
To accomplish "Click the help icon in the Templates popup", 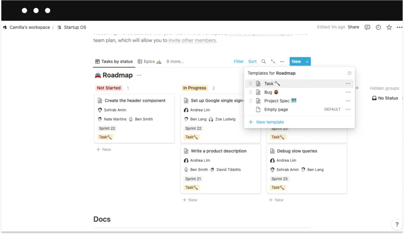I will [x=349, y=73].
